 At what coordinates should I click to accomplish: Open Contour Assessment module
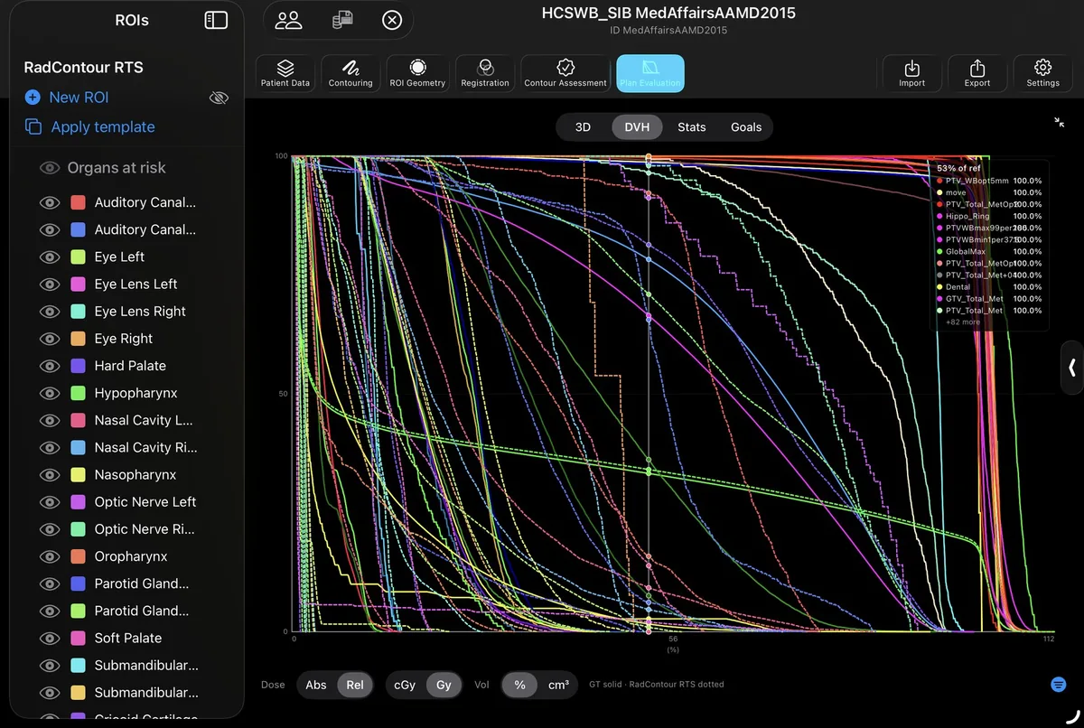click(x=565, y=74)
